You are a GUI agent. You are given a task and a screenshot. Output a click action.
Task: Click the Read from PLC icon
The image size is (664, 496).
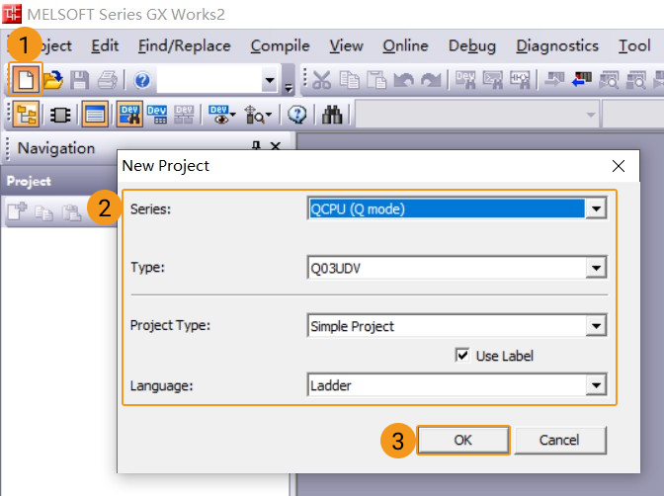pyautogui.click(x=582, y=79)
